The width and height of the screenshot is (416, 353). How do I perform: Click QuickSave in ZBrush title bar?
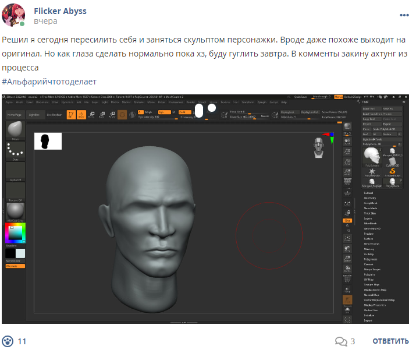[x=300, y=97]
